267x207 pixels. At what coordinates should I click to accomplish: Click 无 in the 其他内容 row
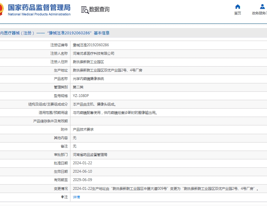point(75,138)
